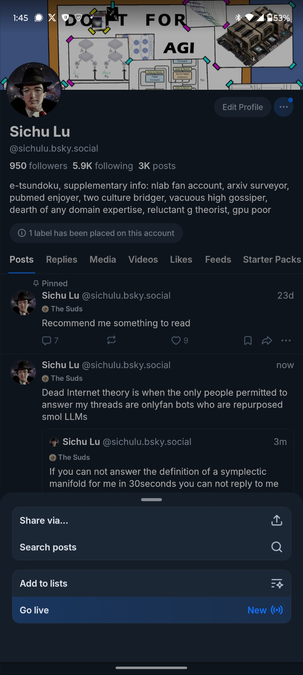
Task: Like the pinned post with heart icon
Action: (176, 341)
